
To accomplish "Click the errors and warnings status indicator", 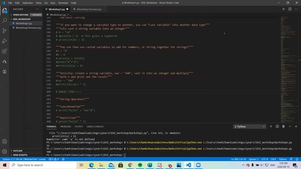I will pyautogui.click(x=54, y=159).
